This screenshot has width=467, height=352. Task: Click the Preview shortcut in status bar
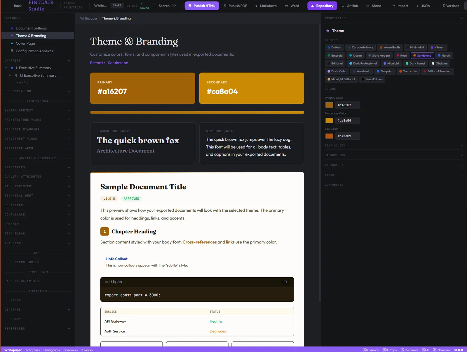click(442, 350)
